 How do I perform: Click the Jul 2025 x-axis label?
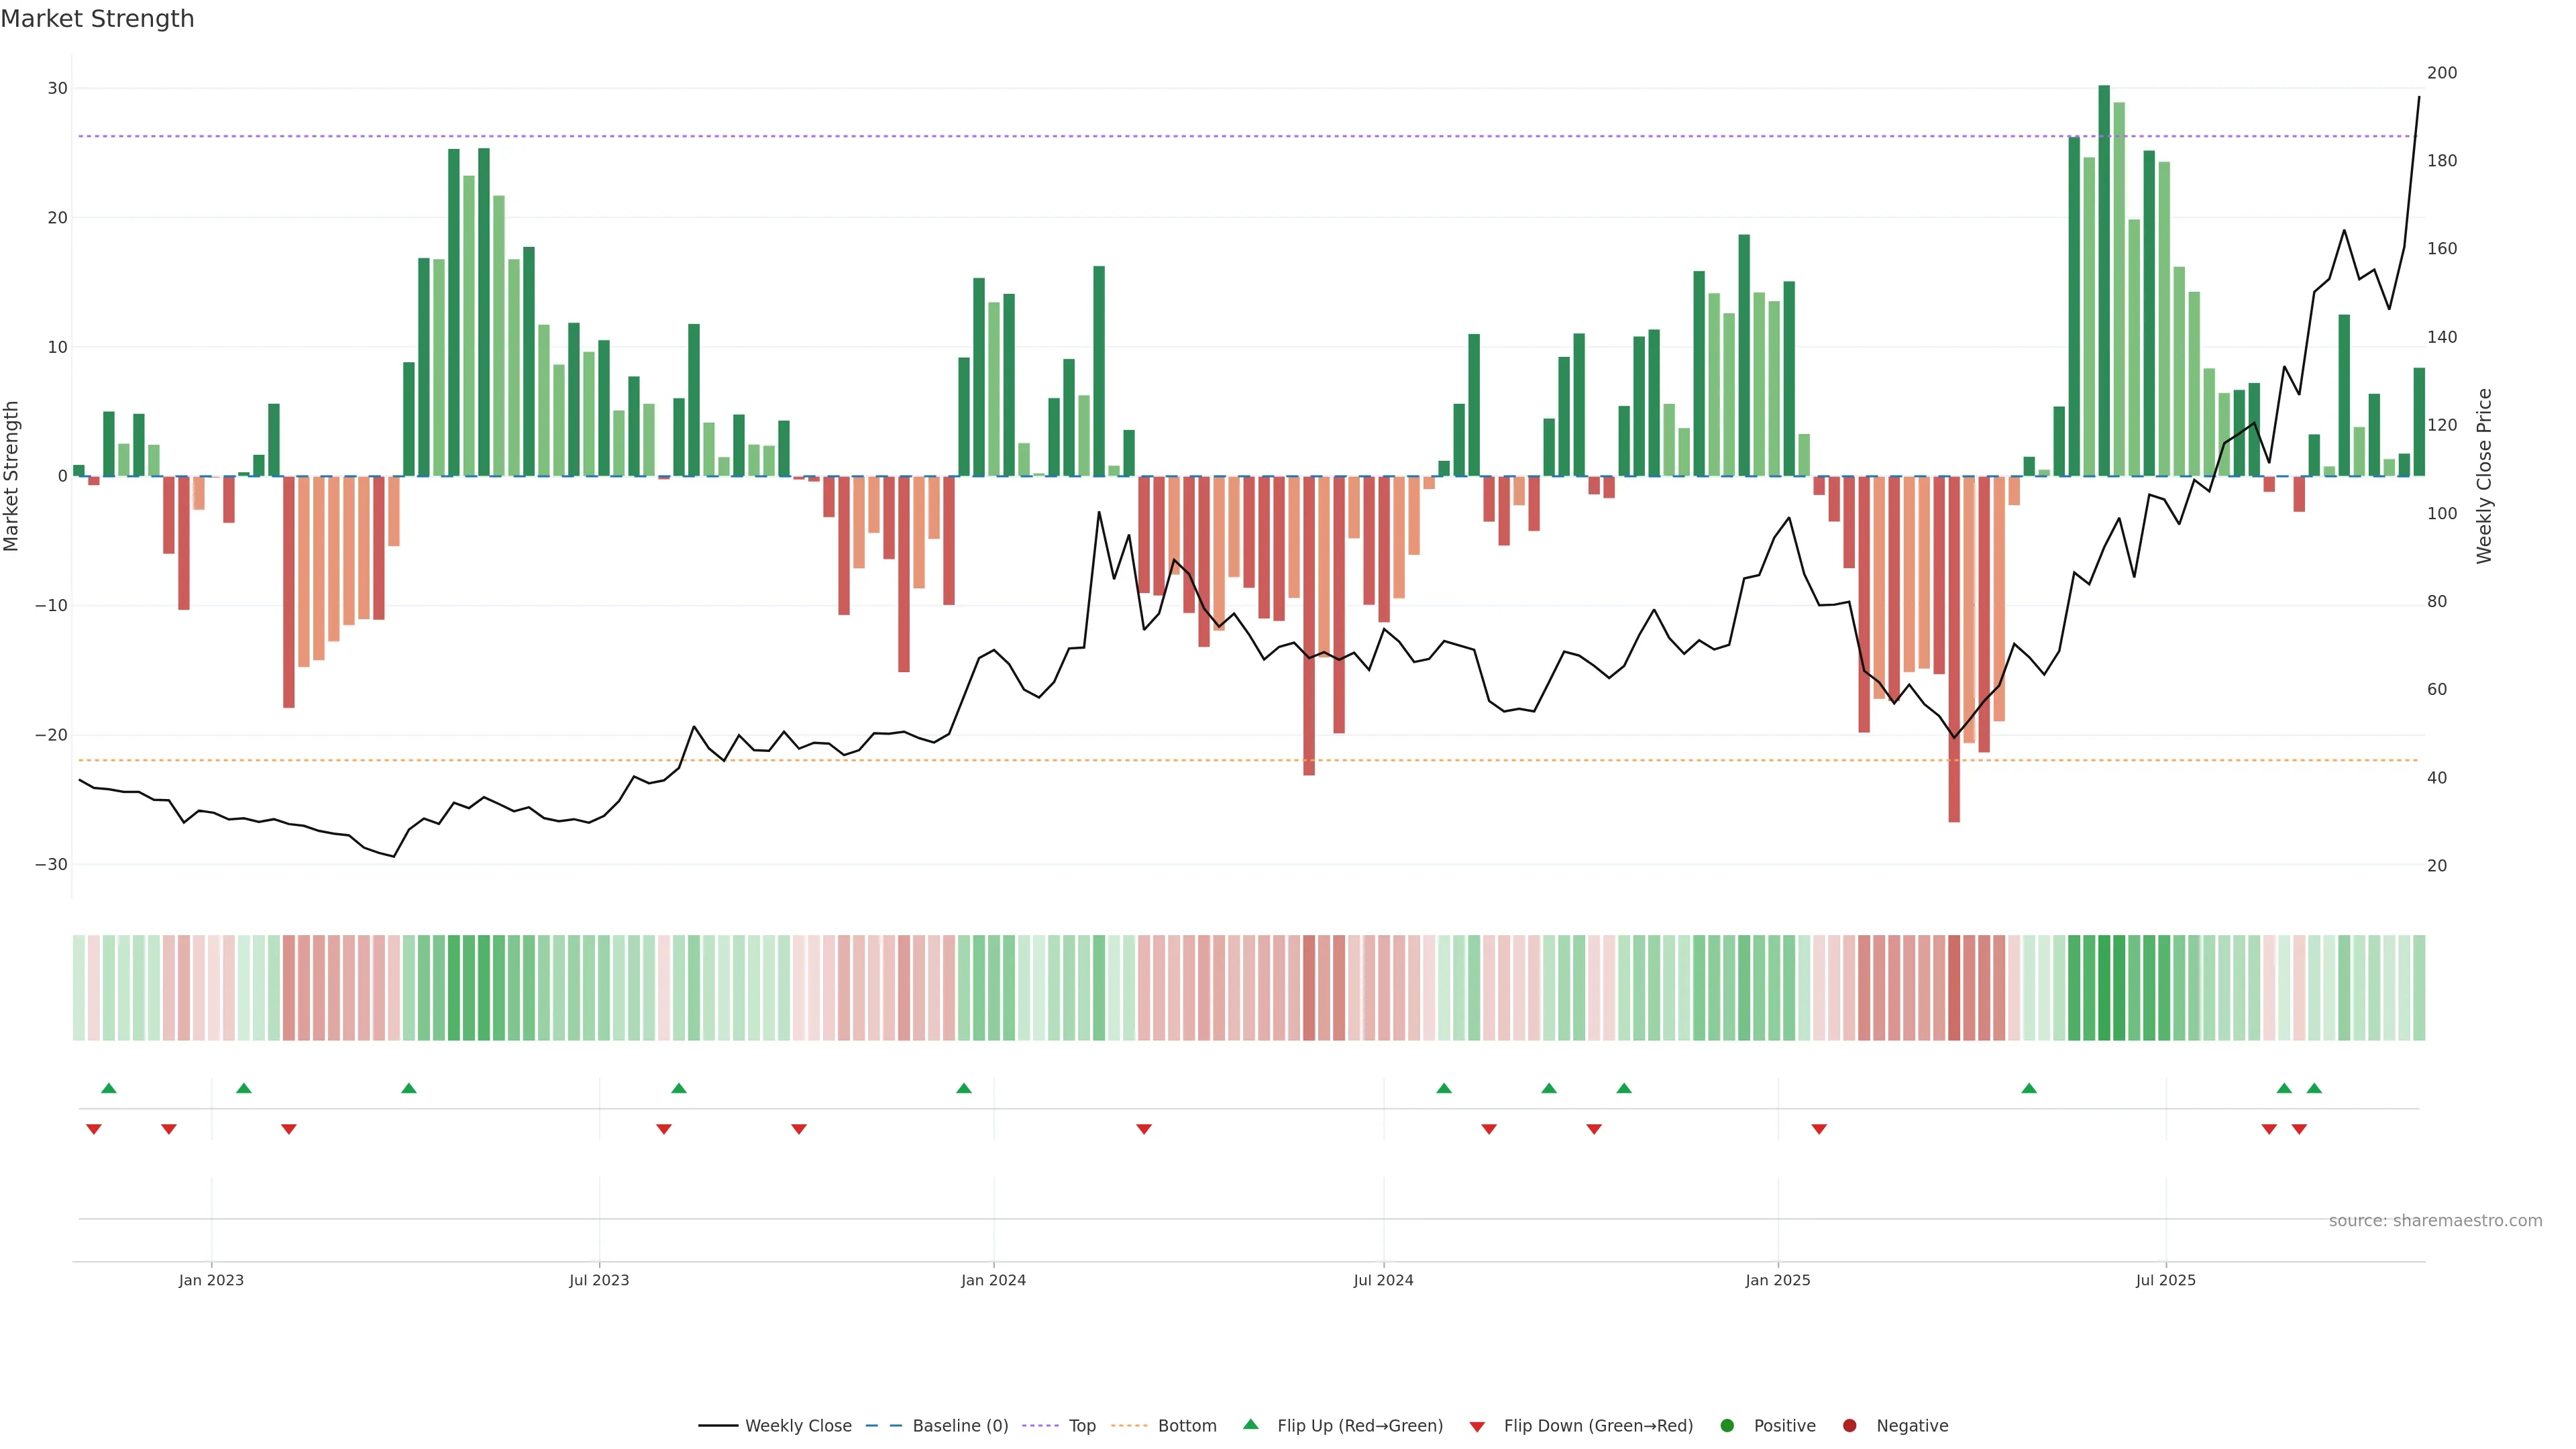tap(2165, 1280)
